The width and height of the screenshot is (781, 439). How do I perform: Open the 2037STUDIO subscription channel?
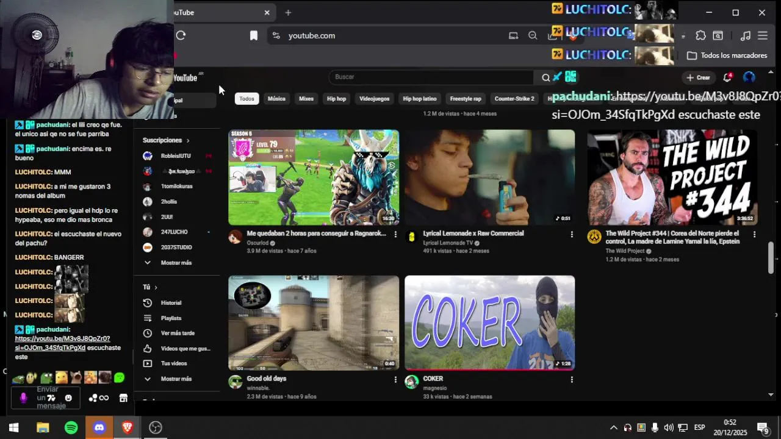(177, 248)
